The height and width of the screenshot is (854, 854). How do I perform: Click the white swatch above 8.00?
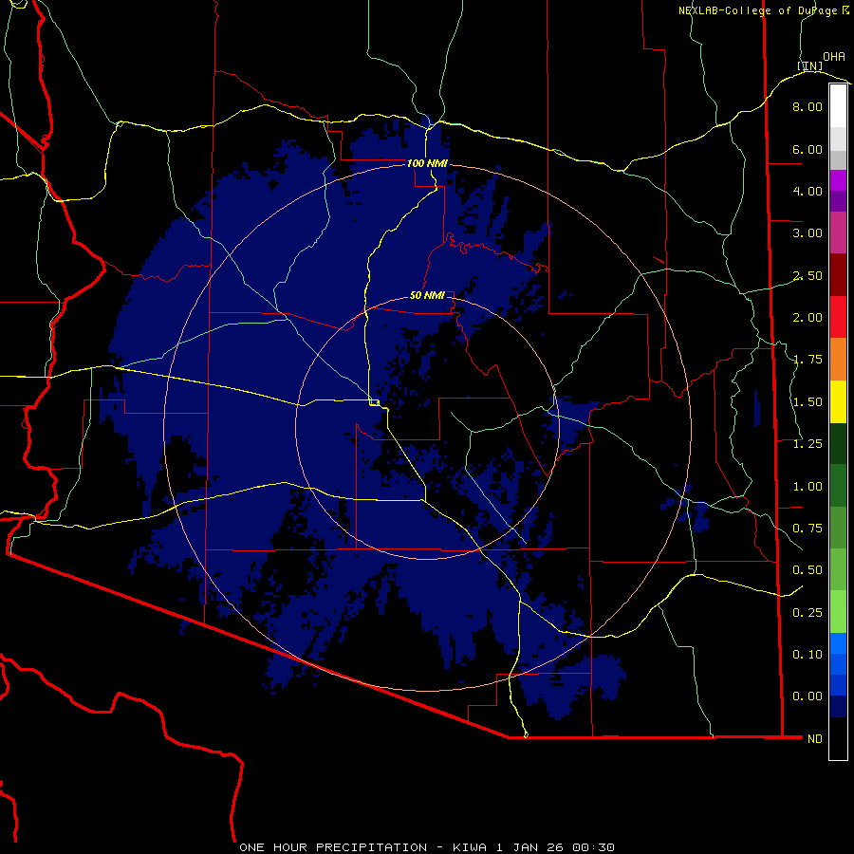pos(838,105)
